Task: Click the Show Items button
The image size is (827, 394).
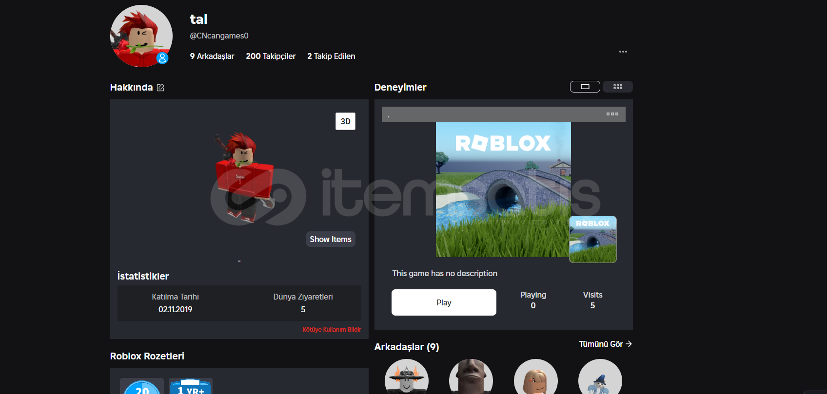Action: 331,239
